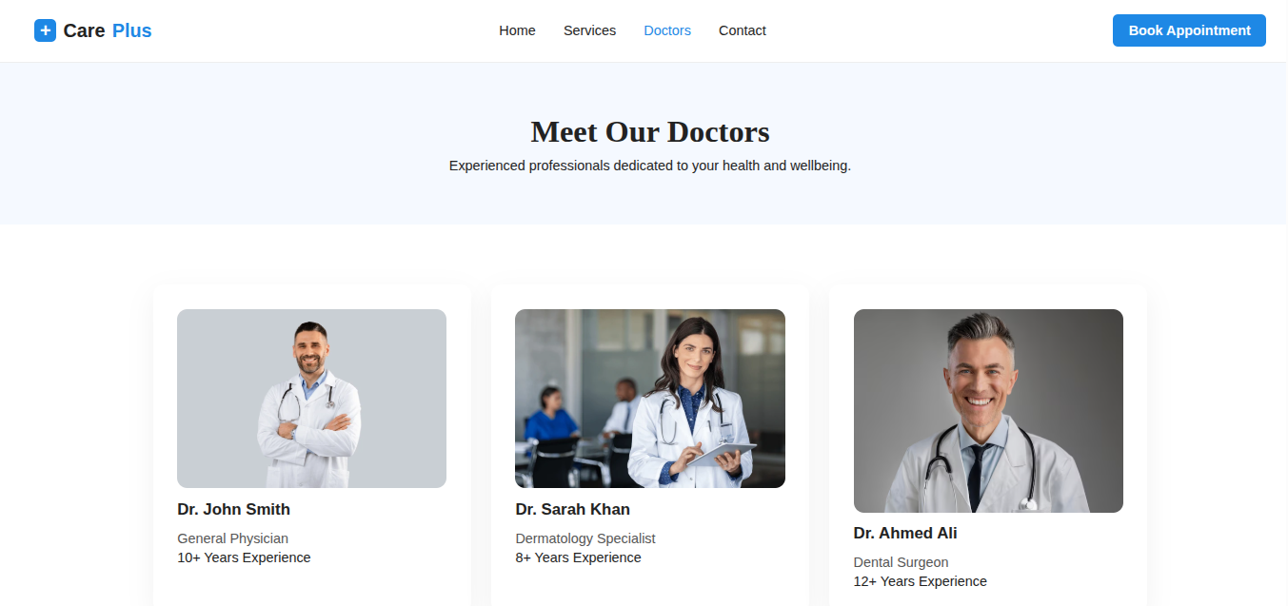Click Dr. Ahmed Ali's photo
Image resolution: width=1288 pixels, height=606 pixels.
(x=988, y=411)
